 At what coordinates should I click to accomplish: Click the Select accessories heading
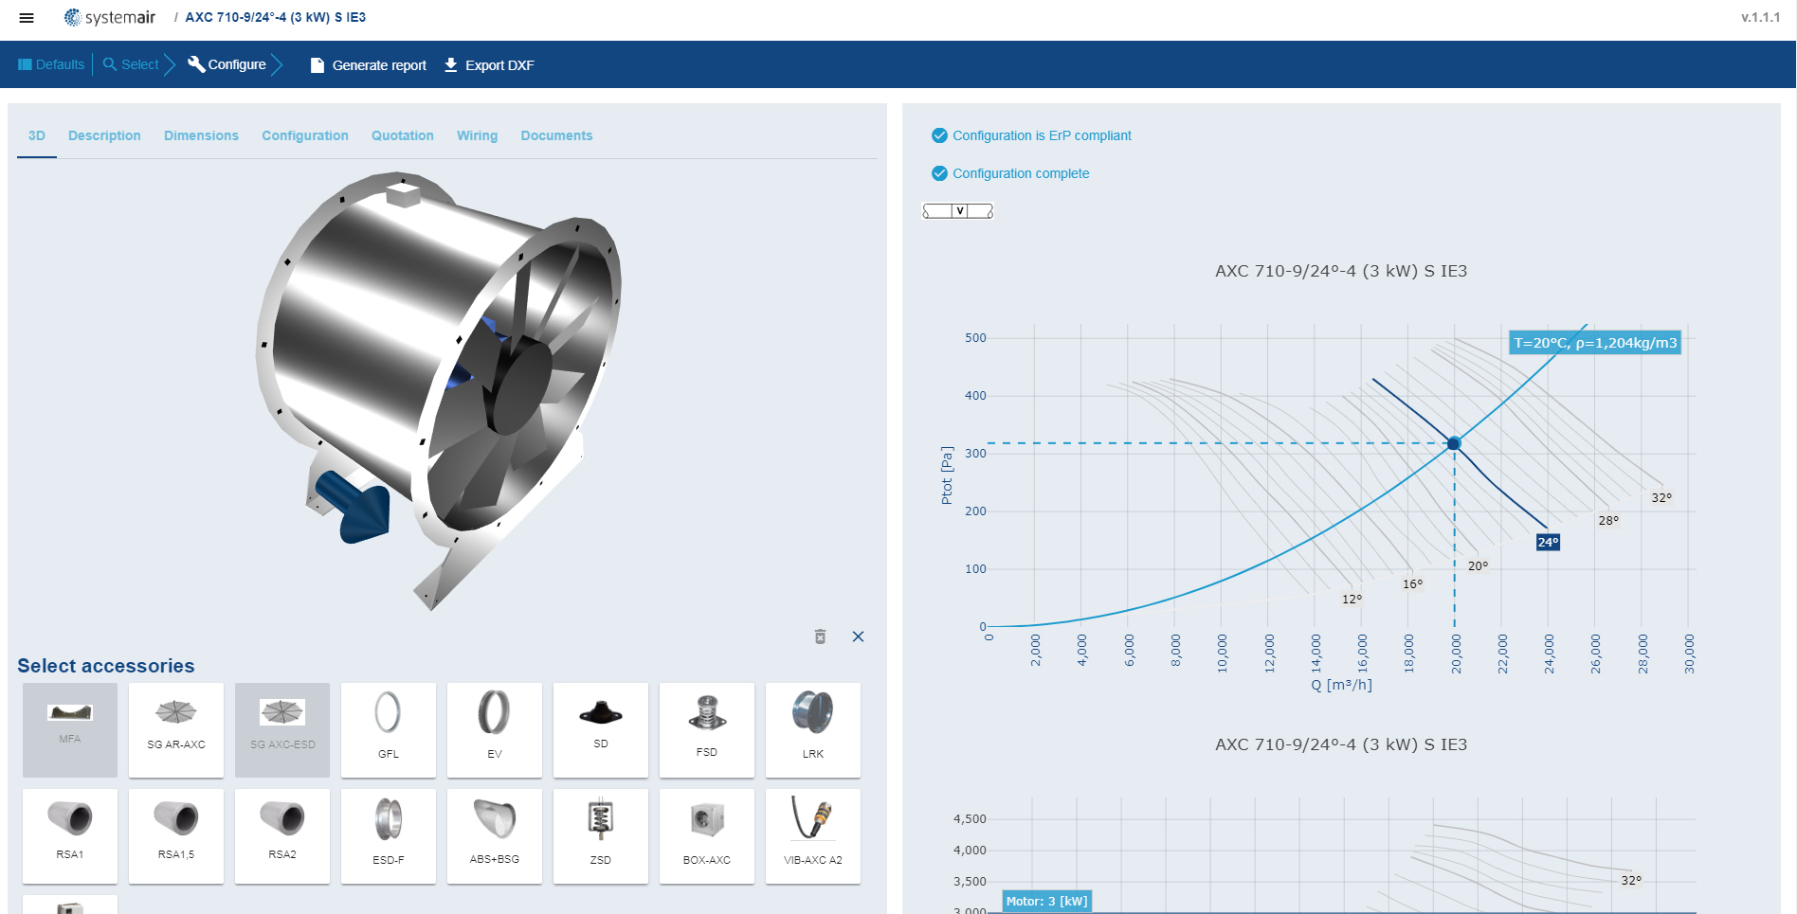pyautogui.click(x=106, y=666)
